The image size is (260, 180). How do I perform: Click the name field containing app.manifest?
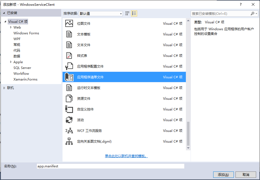coord(110,166)
